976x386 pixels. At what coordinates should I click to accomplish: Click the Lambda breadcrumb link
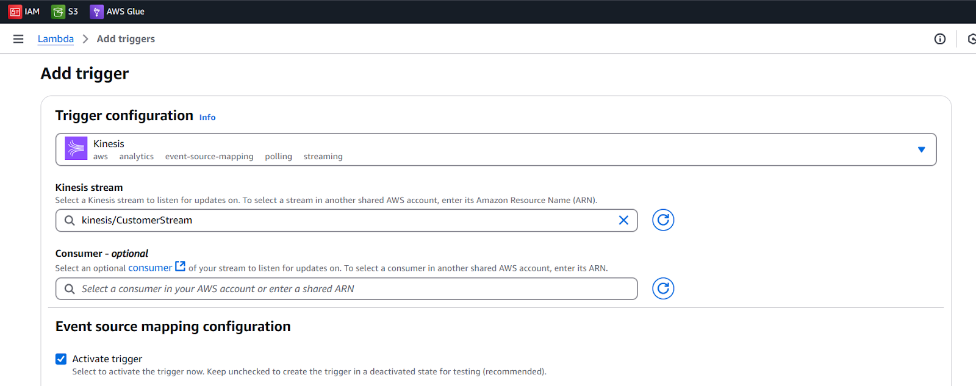pos(56,39)
